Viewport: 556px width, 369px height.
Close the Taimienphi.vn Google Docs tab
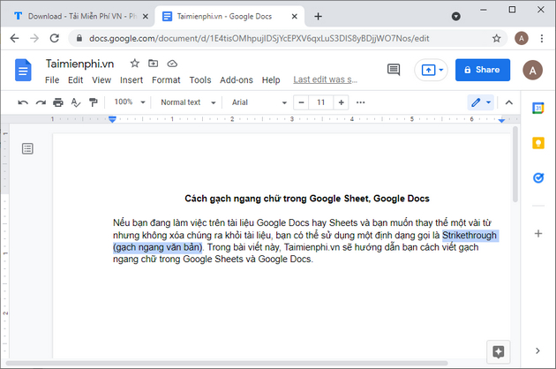[x=294, y=16]
